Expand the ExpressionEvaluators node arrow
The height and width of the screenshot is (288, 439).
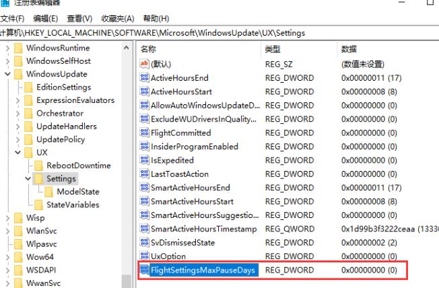pos(18,100)
